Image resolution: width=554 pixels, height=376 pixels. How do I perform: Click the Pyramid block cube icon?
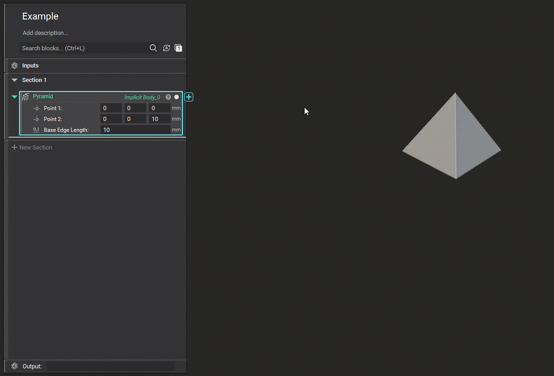(26, 97)
